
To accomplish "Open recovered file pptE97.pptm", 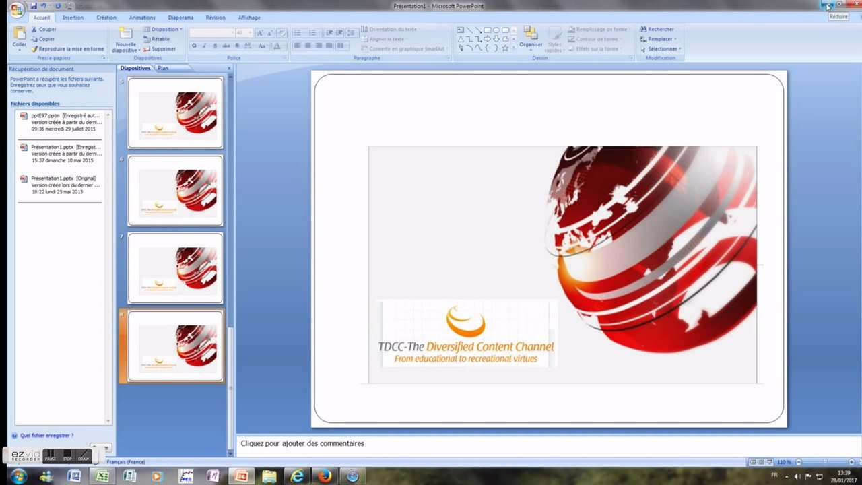I will pos(61,122).
